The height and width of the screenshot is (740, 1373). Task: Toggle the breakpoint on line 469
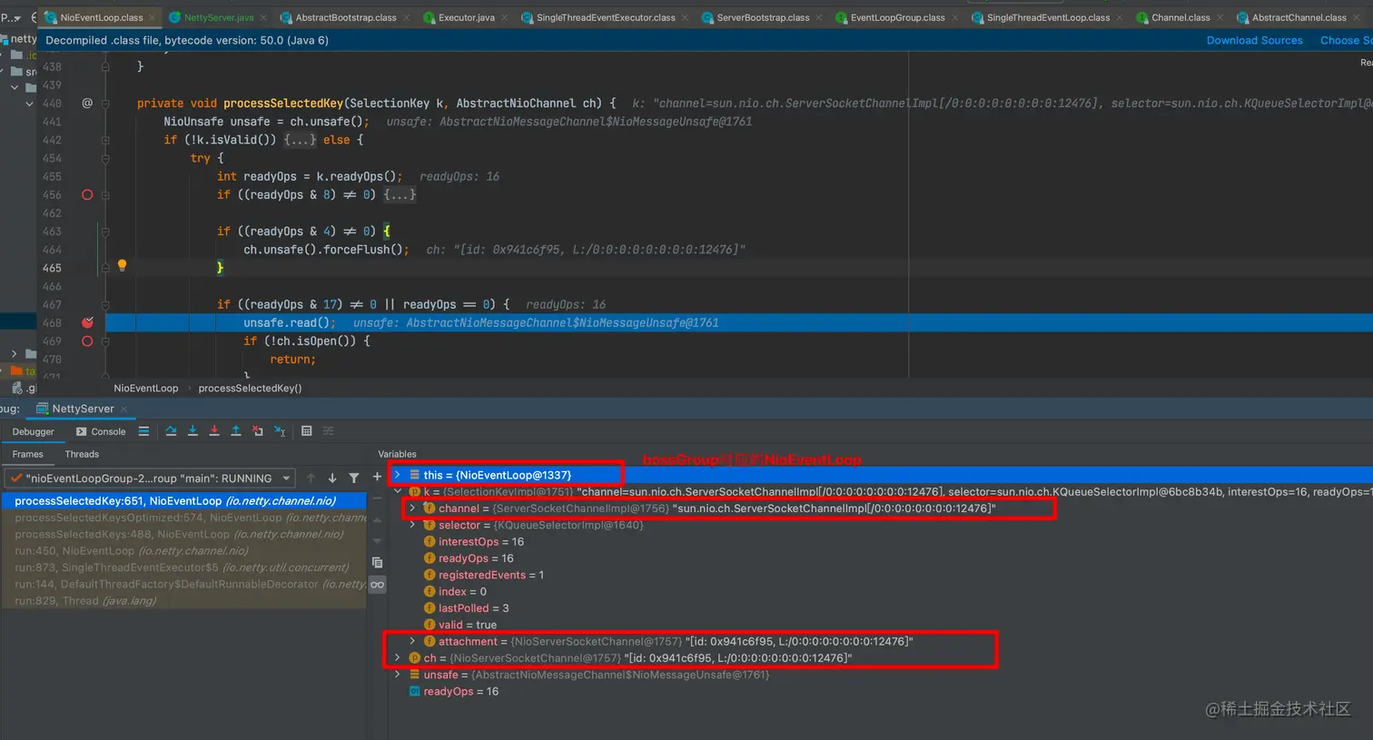(x=87, y=341)
